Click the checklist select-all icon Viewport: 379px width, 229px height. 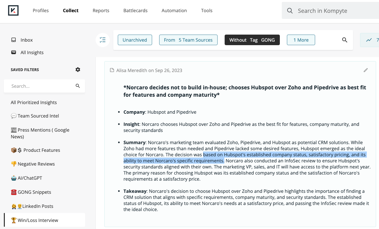pyautogui.click(x=103, y=40)
